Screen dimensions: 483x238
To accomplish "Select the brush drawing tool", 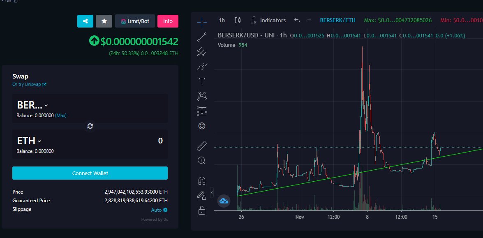I will 202,67.
